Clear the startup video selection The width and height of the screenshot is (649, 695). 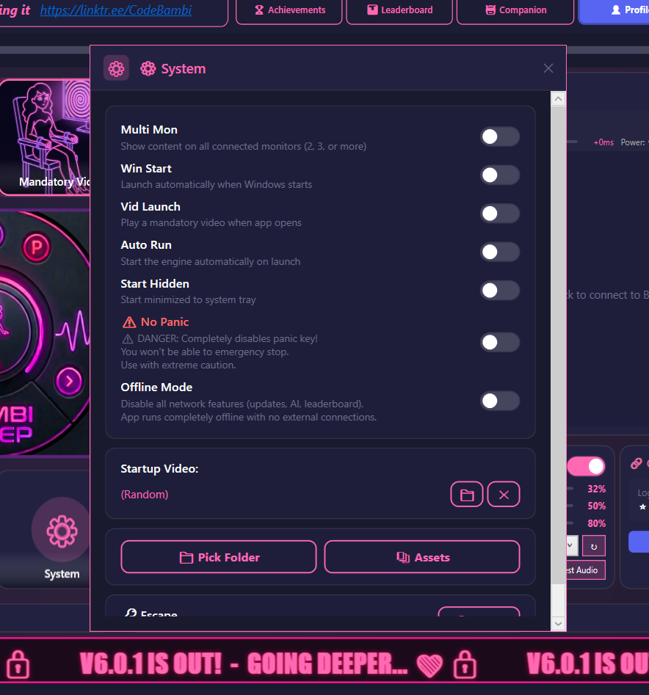504,494
